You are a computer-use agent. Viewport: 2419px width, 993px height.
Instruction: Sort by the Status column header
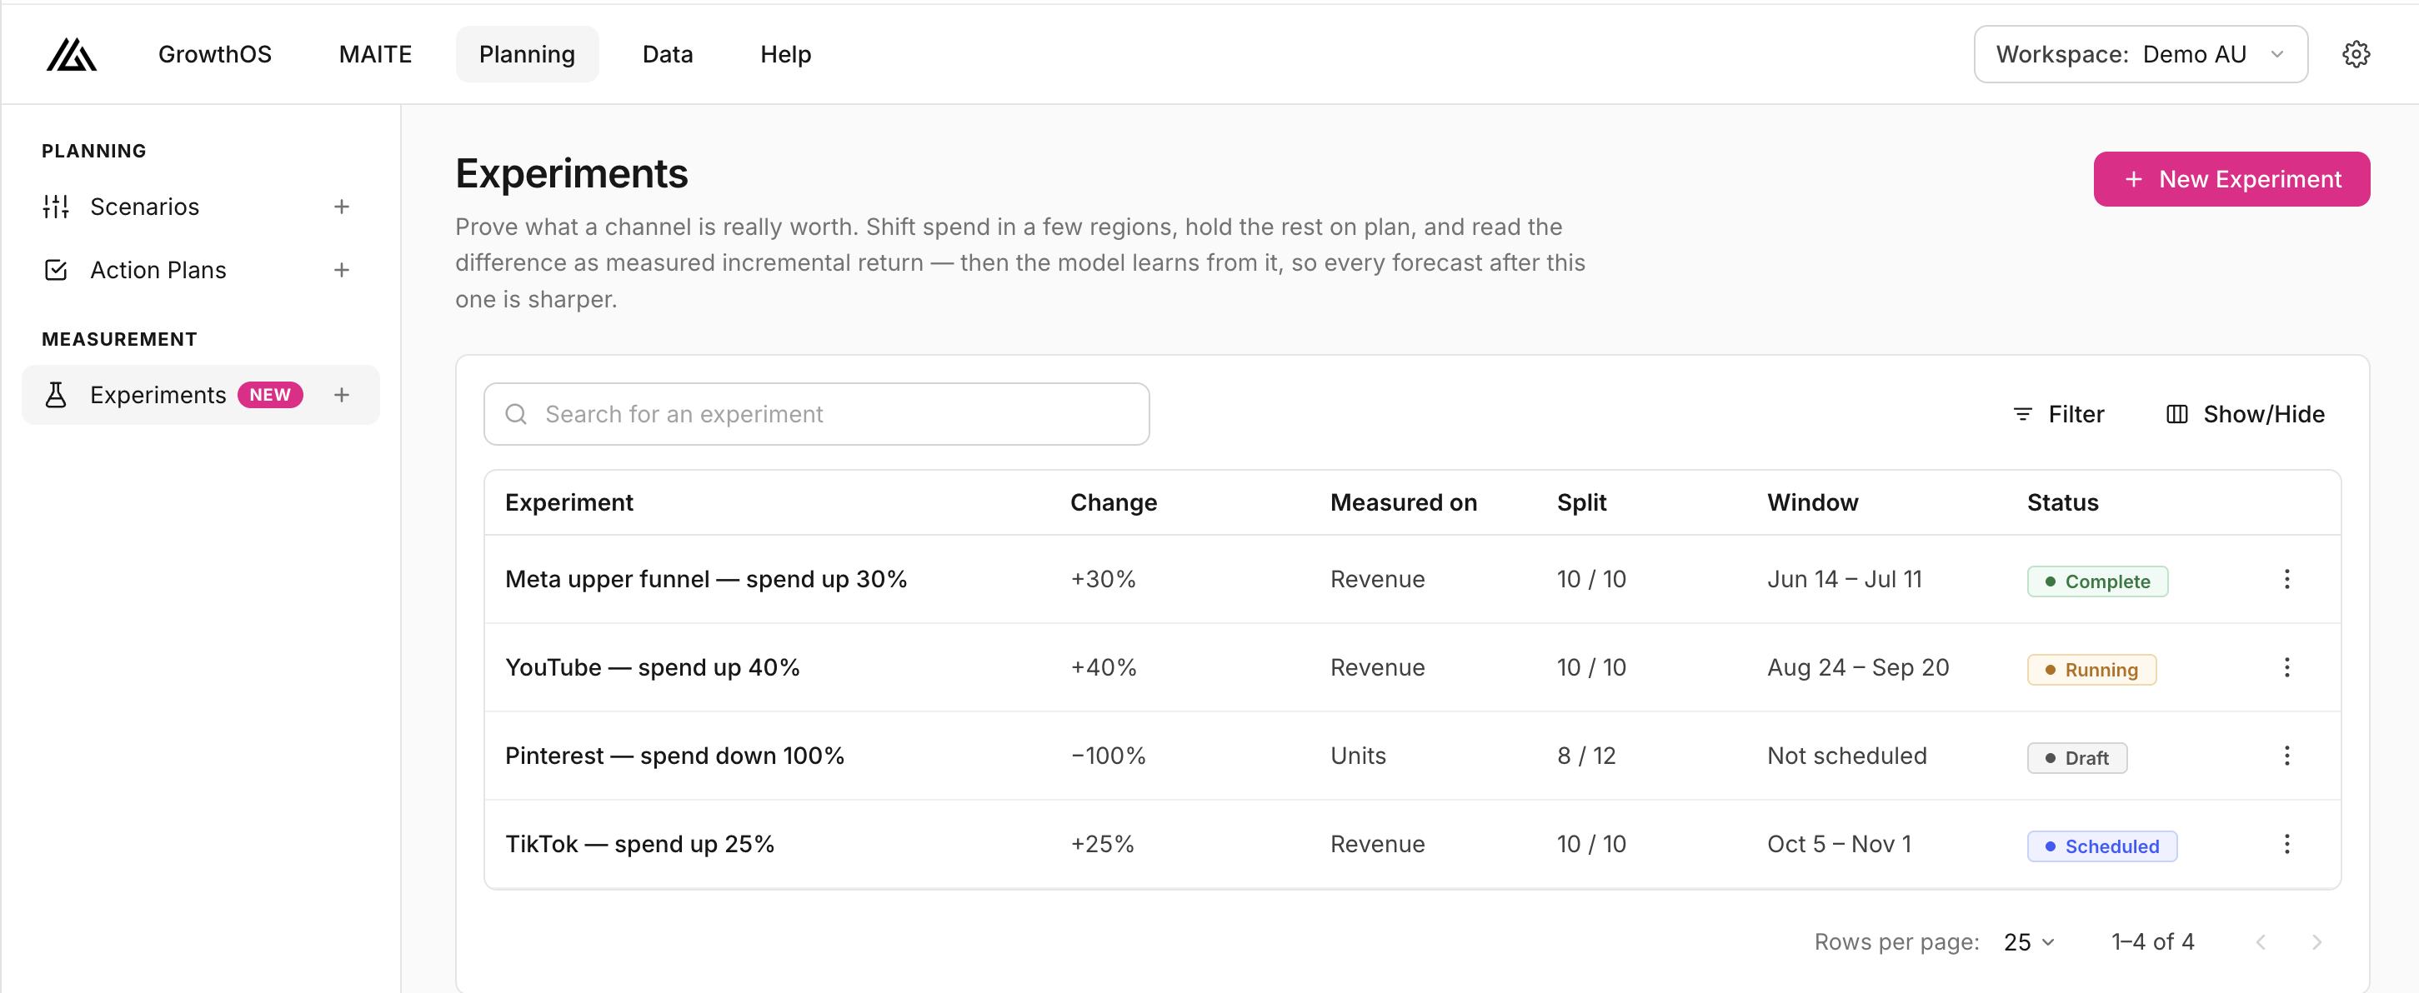[2062, 502]
